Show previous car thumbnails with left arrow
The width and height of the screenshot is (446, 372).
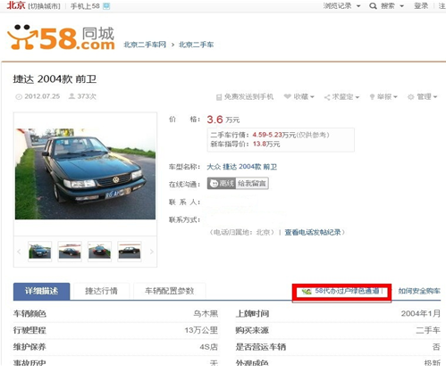click(x=19, y=252)
